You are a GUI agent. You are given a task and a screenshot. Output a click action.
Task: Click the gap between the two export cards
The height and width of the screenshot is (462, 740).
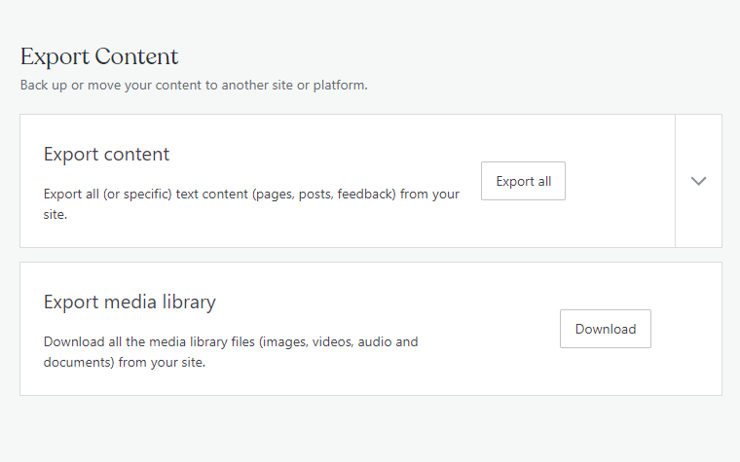coord(370,255)
